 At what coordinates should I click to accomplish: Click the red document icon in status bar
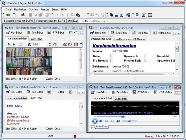pos(75,136)
